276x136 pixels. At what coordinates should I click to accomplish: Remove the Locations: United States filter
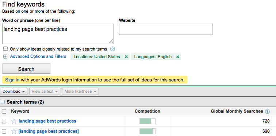pyautogui.click(x=126, y=57)
